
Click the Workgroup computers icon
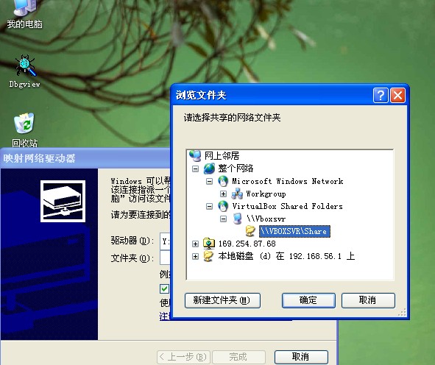tap(237, 194)
